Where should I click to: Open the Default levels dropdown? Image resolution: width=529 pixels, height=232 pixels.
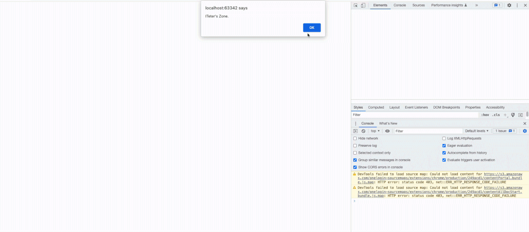coord(476,131)
